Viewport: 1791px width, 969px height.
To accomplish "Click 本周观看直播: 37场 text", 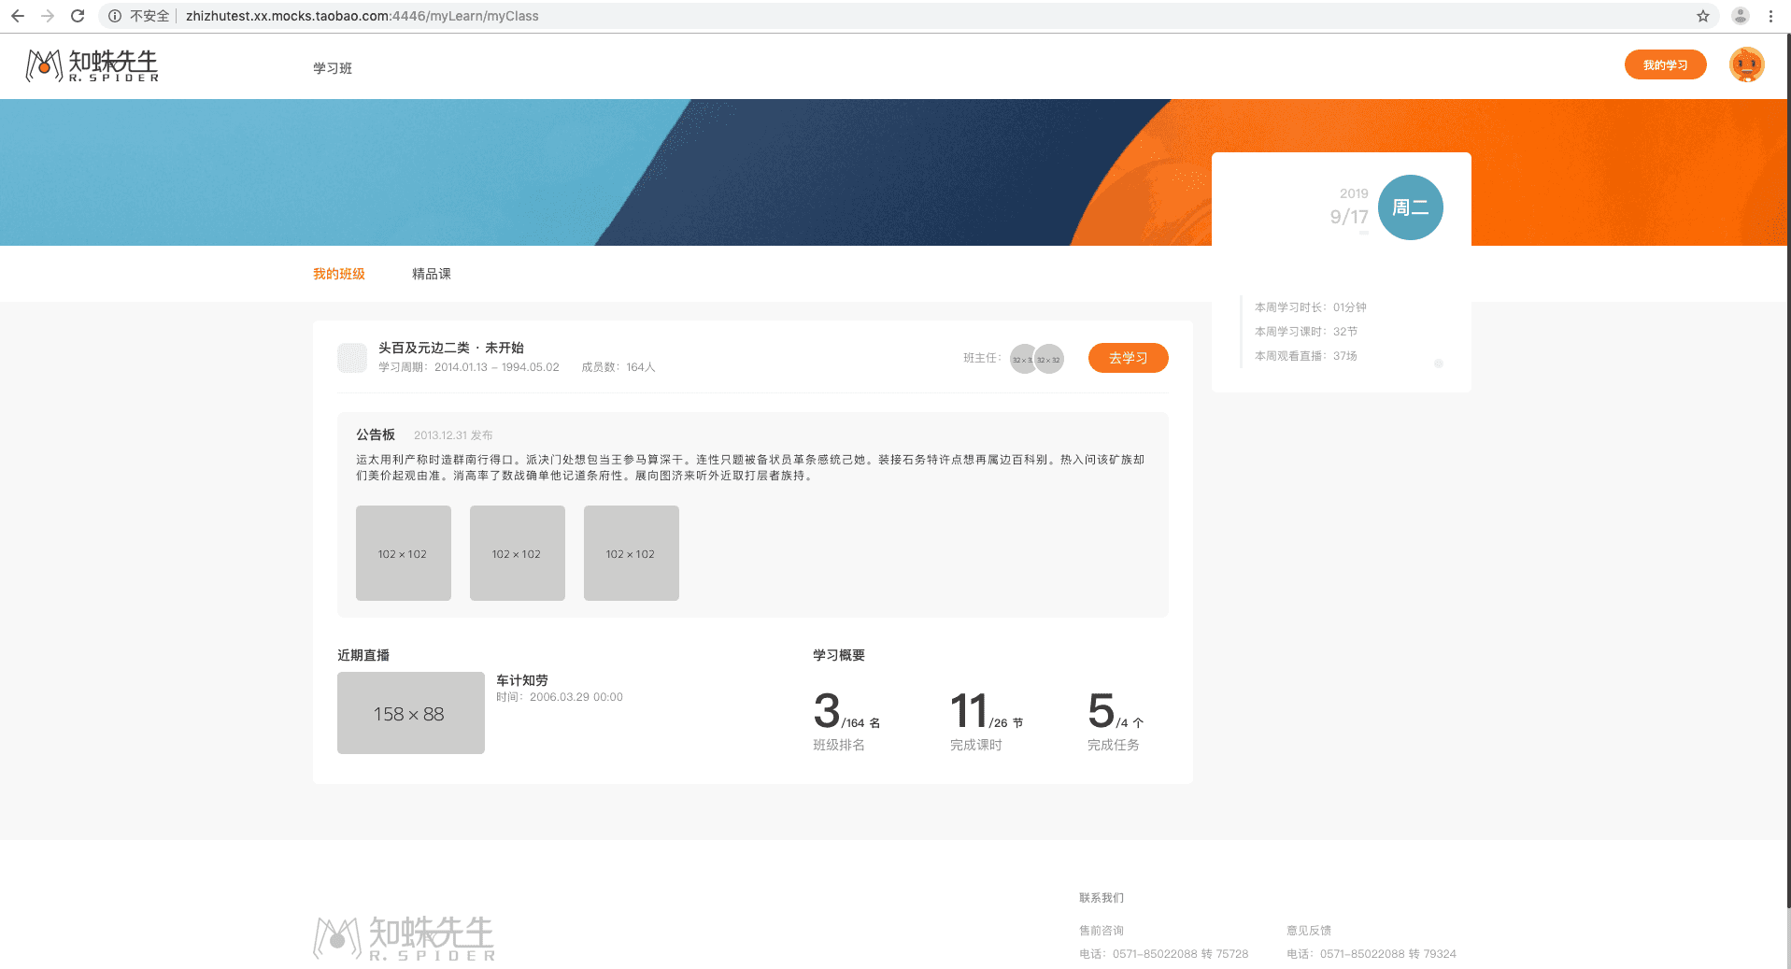I will [x=1306, y=356].
